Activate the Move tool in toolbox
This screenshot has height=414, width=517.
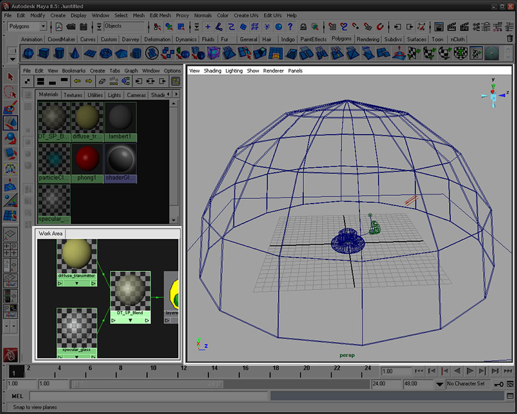[10, 123]
